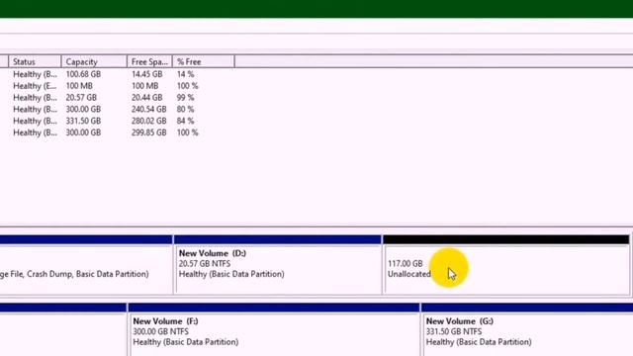Sort volumes by the Status column header

click(x=35, y=61)
